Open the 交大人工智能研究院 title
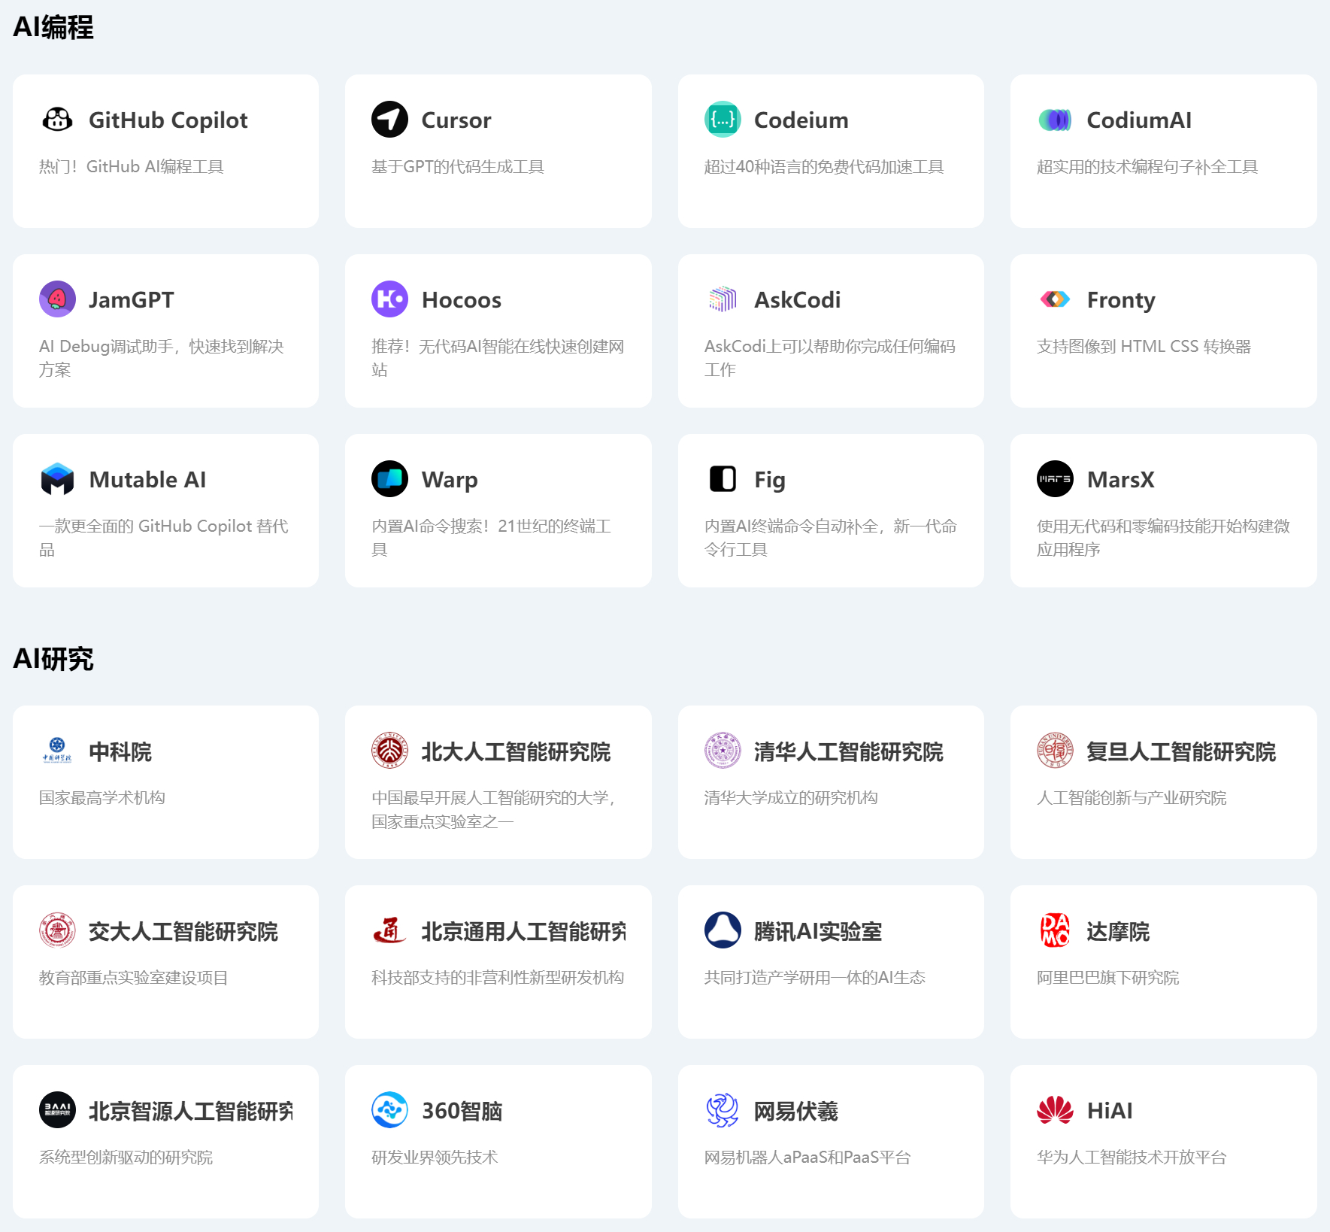 (183, 931)
